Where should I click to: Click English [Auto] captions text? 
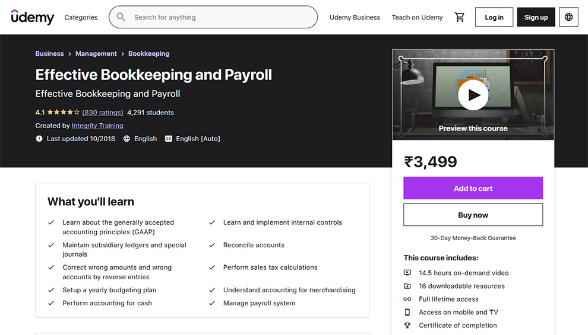(x=198, y=139)
